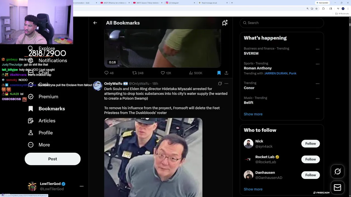Close the Instagram browser tab
This screenshot has width=351, height=197.
click(194, 3)
